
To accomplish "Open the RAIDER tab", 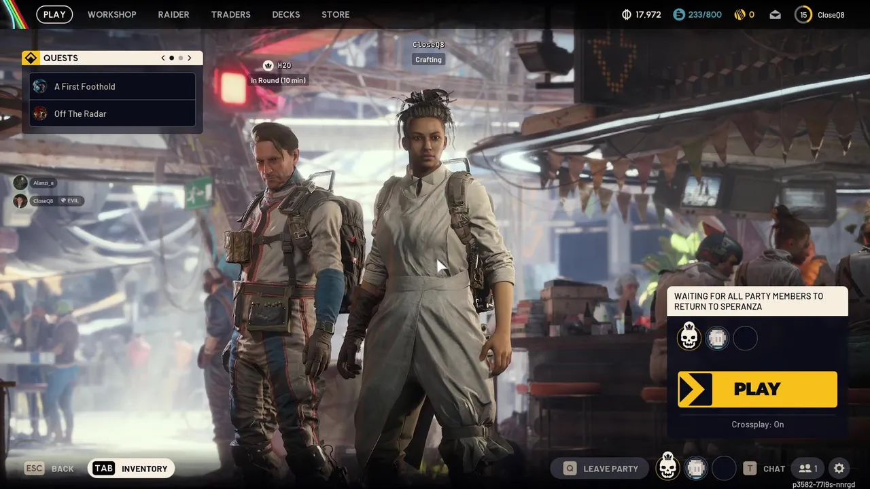I will [173, 14].
